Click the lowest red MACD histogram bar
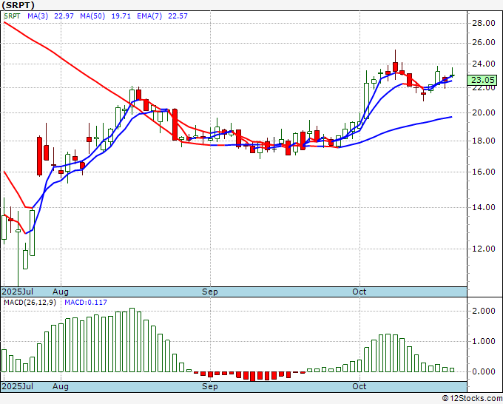Viewport: 503px width, 404px height. [253, 376]
